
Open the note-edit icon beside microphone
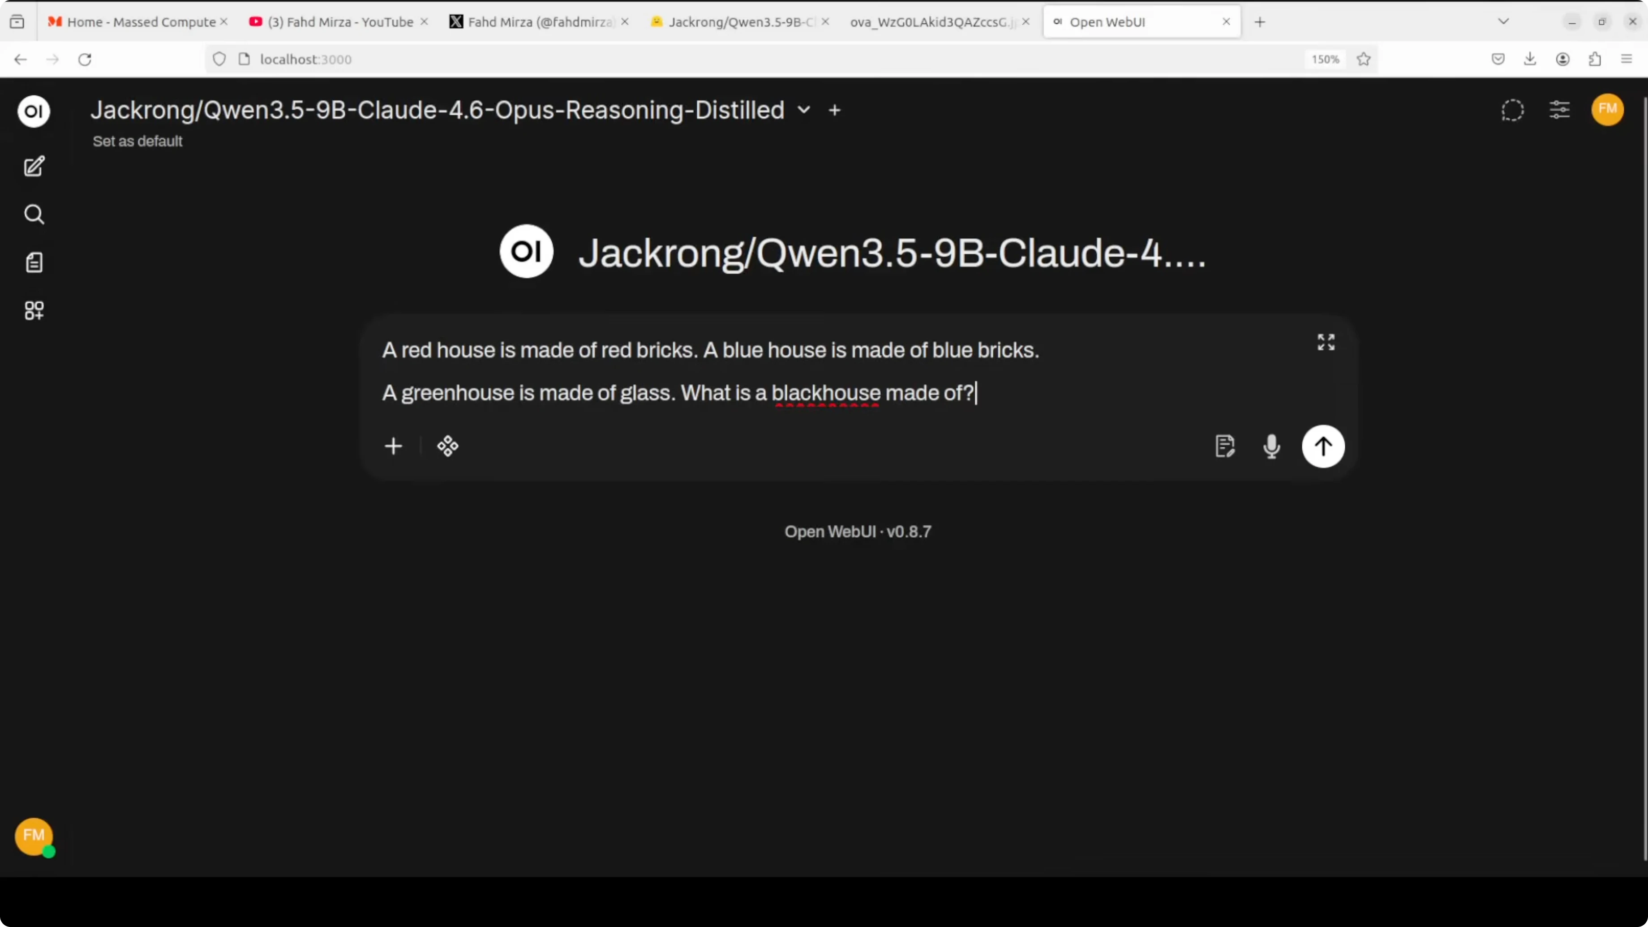click(x=1224, y=446)
